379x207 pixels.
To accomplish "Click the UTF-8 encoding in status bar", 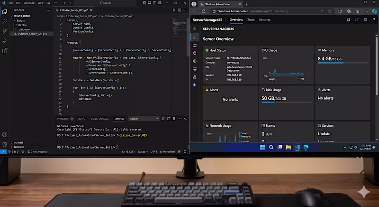I will (153, 151).
